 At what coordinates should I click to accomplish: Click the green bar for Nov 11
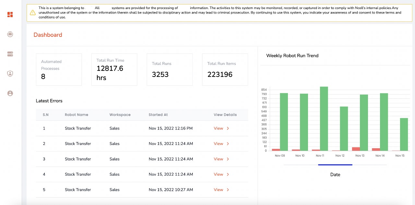pos(324,118)
